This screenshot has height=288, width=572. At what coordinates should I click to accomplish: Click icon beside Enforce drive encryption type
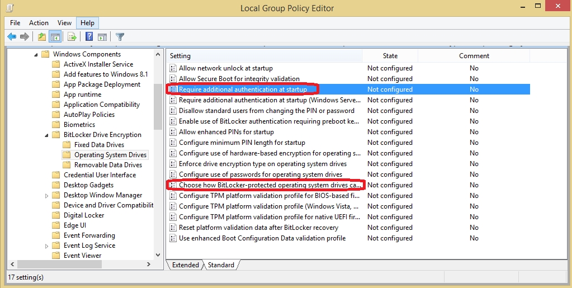pos(173,164)
